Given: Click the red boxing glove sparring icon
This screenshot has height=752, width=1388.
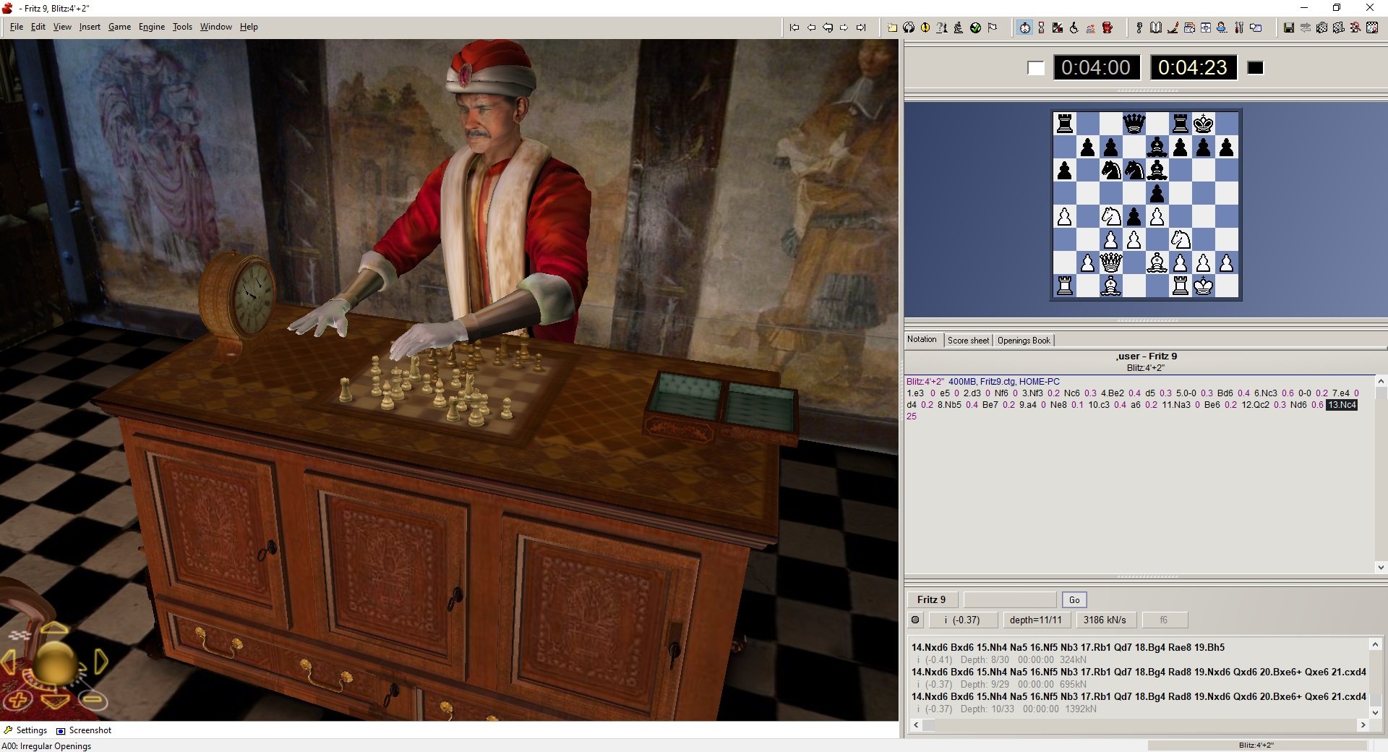Looking at the screenshot, I should 1108,27.
